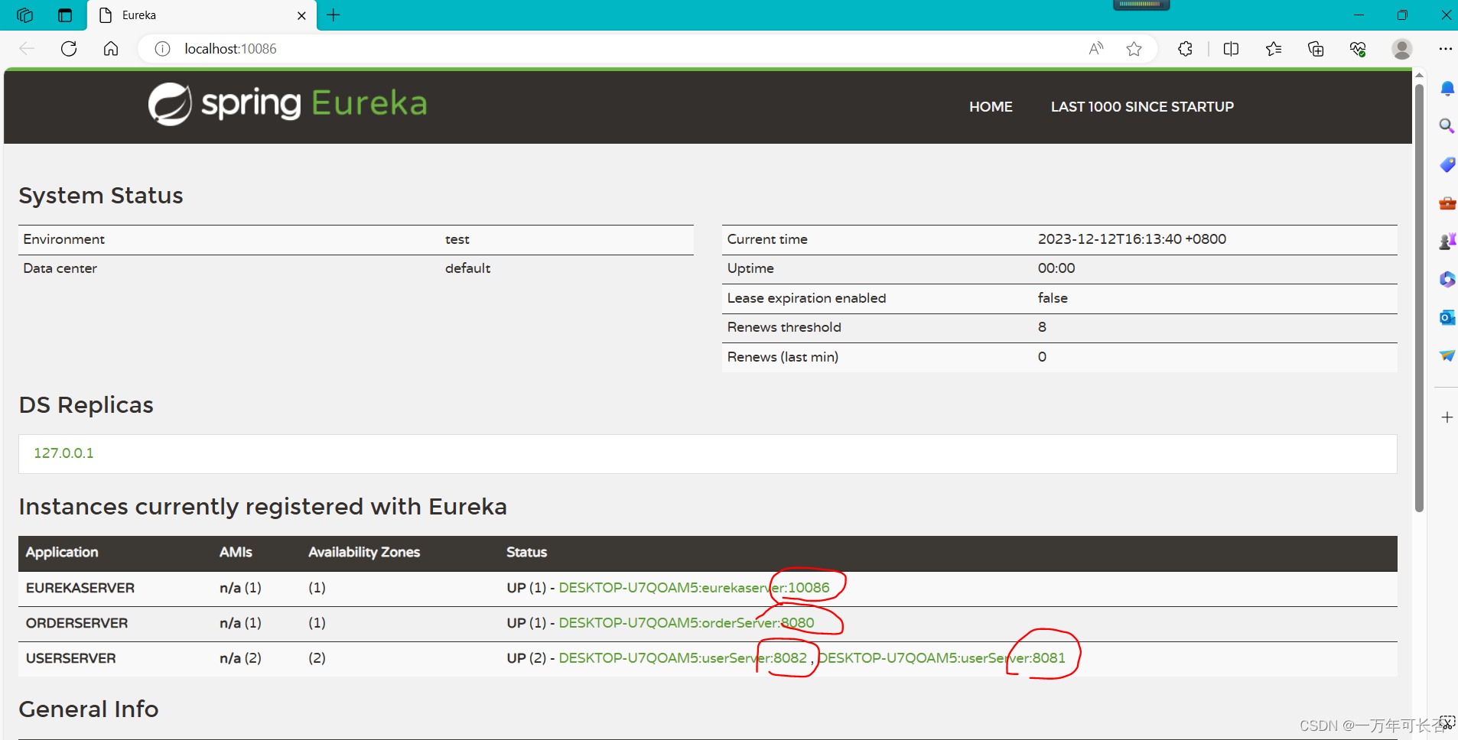Open eurekaserver:10086 instance link

(x=694, y=588)
